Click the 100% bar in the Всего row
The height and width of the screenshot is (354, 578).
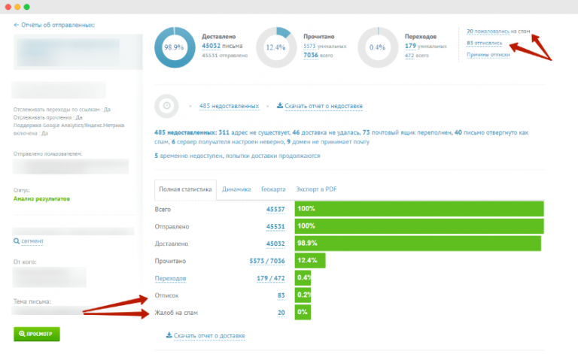click(419, 209)
